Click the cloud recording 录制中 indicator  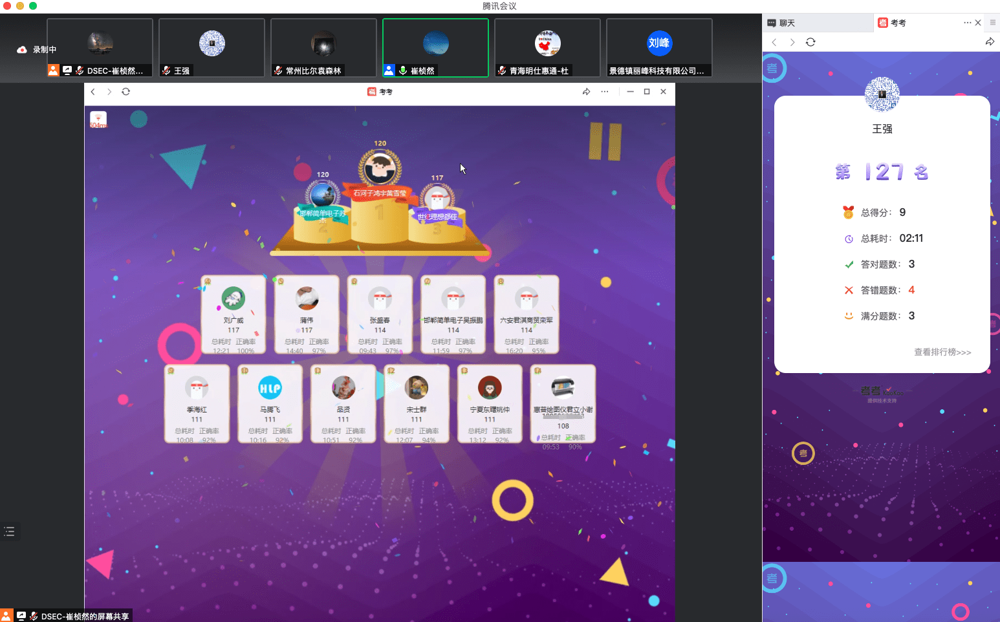tap(37, 50)
